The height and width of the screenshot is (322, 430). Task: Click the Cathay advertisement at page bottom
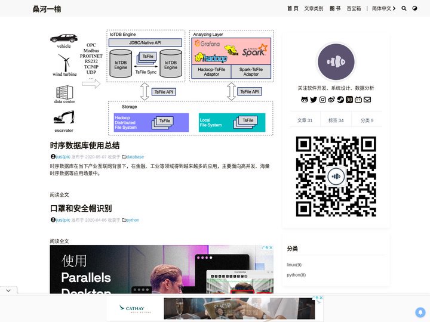point(215,309)
